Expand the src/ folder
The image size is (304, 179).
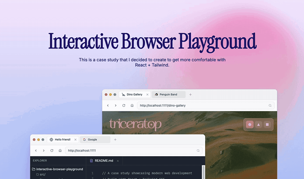tap(41, 174)
